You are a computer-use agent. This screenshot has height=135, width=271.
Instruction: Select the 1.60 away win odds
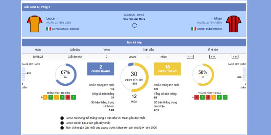coord(235,57)
